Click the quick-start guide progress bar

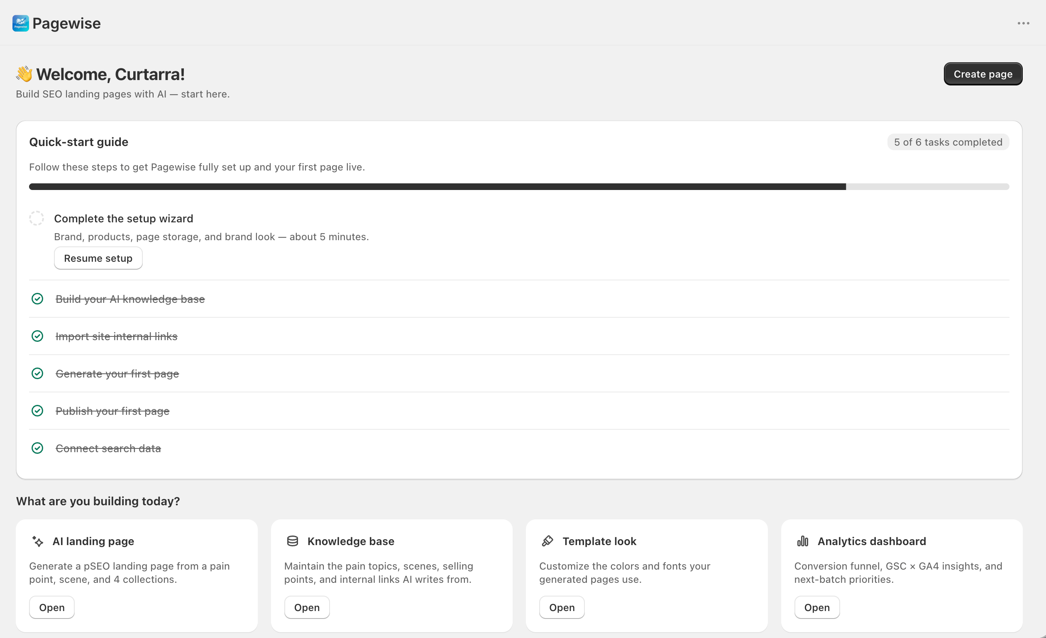tap(519, 187)
